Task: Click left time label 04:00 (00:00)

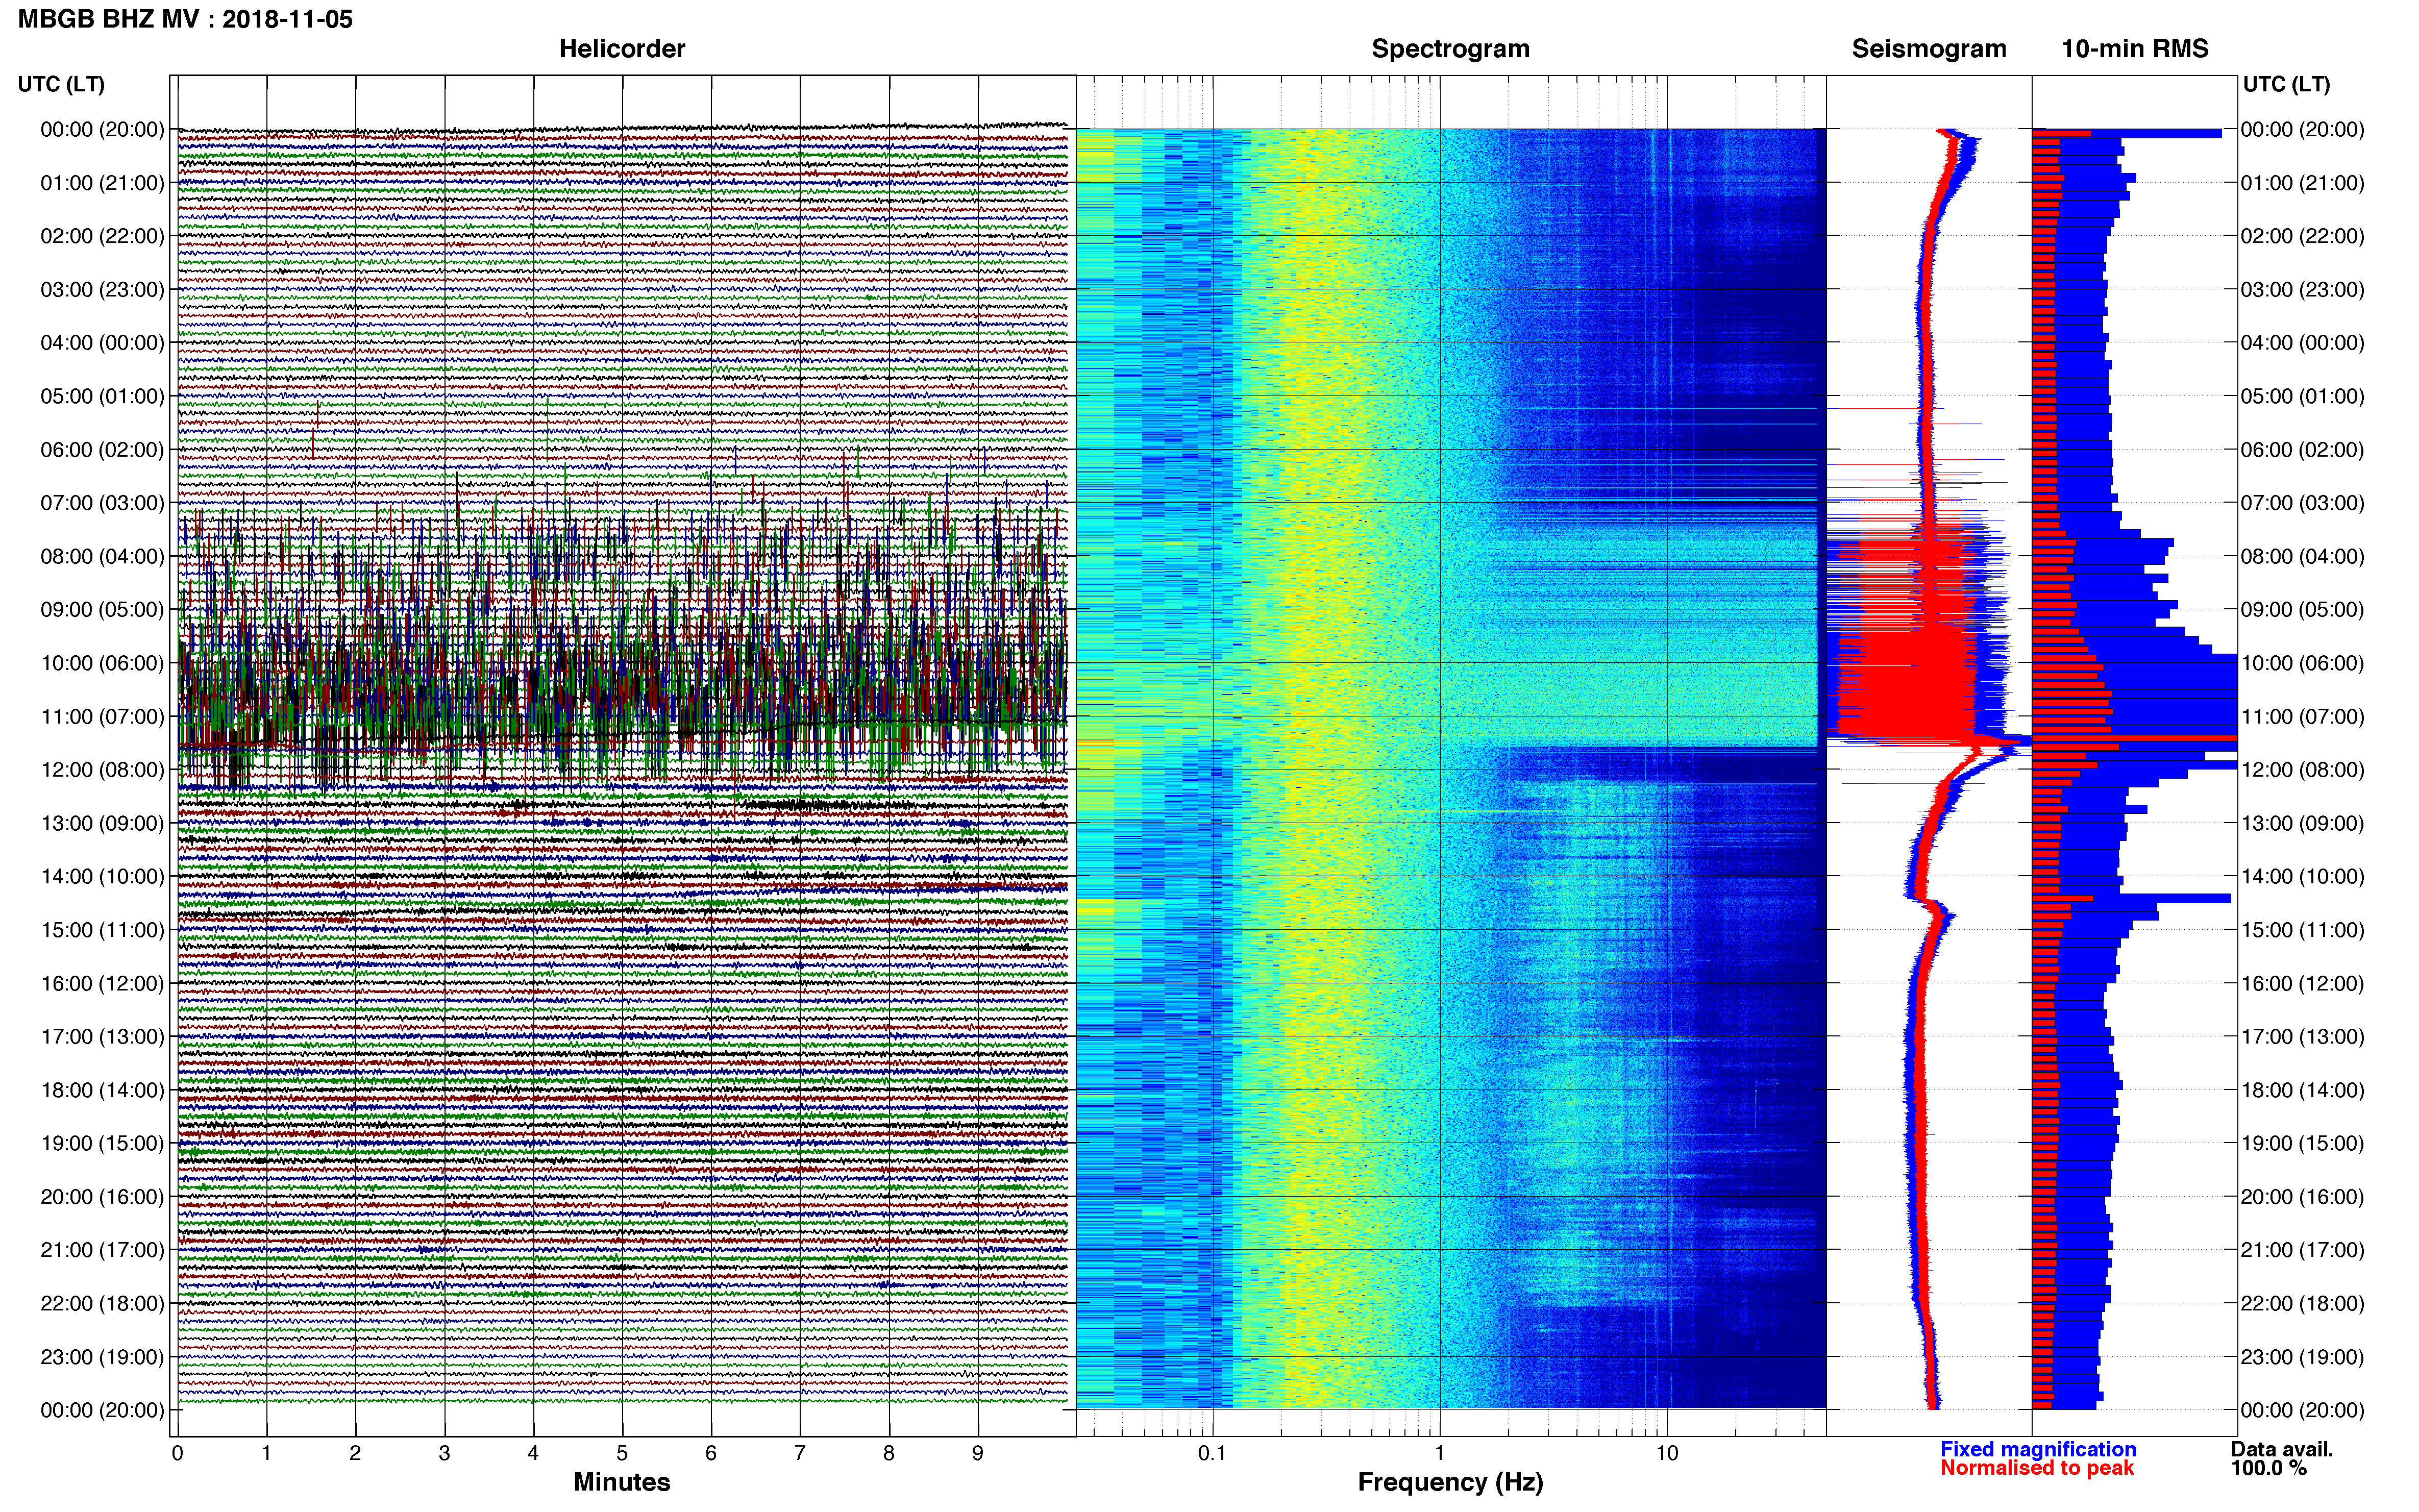Action: 102,343
